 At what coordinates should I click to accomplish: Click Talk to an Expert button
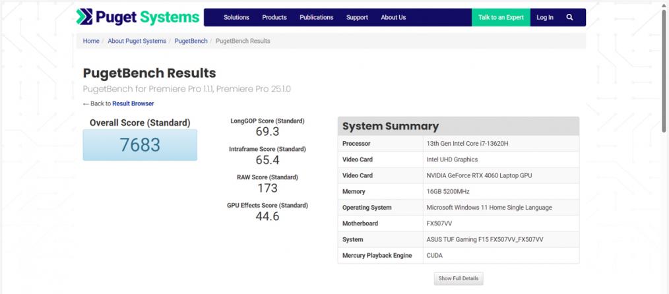click(501, 18)
